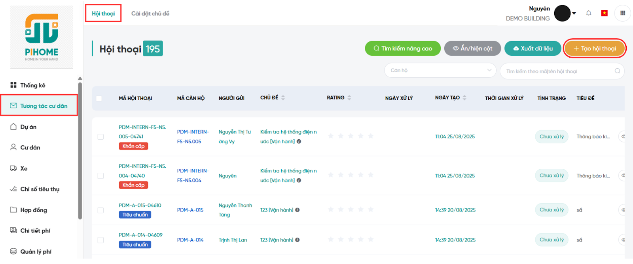Screen dimensions: 633x264
Task: Click the conversation name search field
Action: pos(558,71)
